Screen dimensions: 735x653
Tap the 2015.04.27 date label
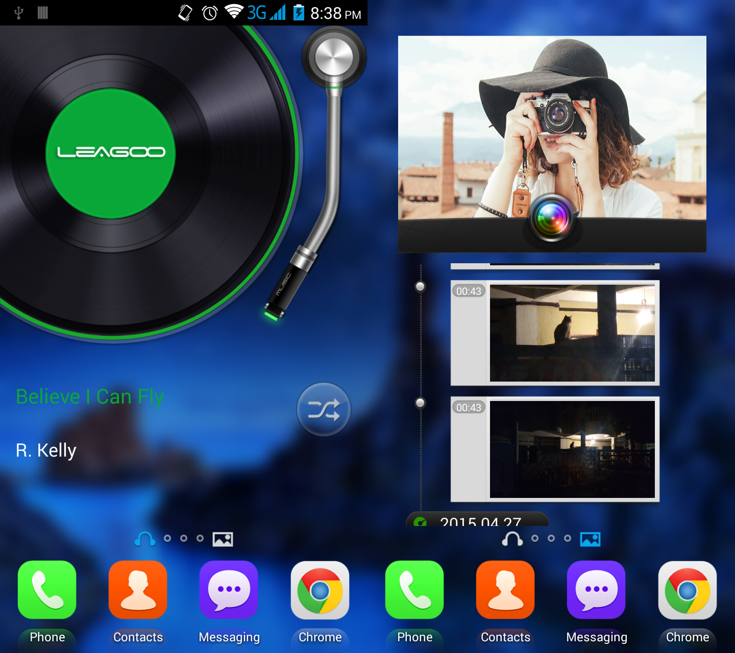[x=480, y=521]
